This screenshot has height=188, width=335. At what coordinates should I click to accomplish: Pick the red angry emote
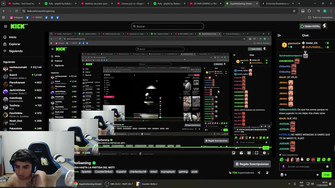pyautogui.click(x=313, y=160)
